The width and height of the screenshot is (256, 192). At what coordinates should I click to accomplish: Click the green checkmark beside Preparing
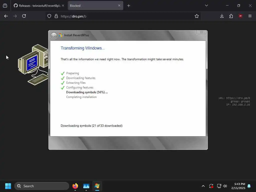coord(63,73)
